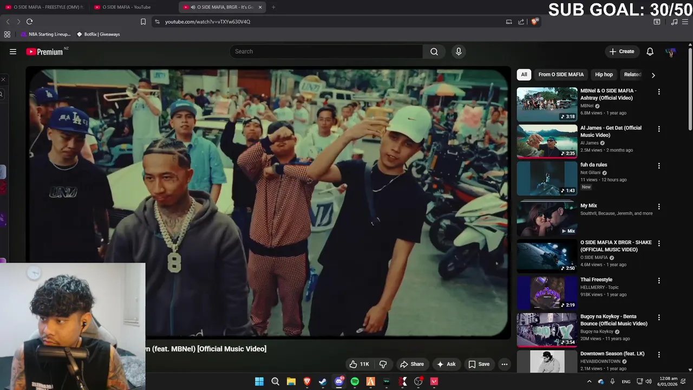The width and height of the screenshot is (693, 390).
Task: Open the Brave playlist music icon
Action: [x=674, y=22]
